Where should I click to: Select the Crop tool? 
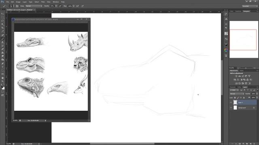click(2, 28)
